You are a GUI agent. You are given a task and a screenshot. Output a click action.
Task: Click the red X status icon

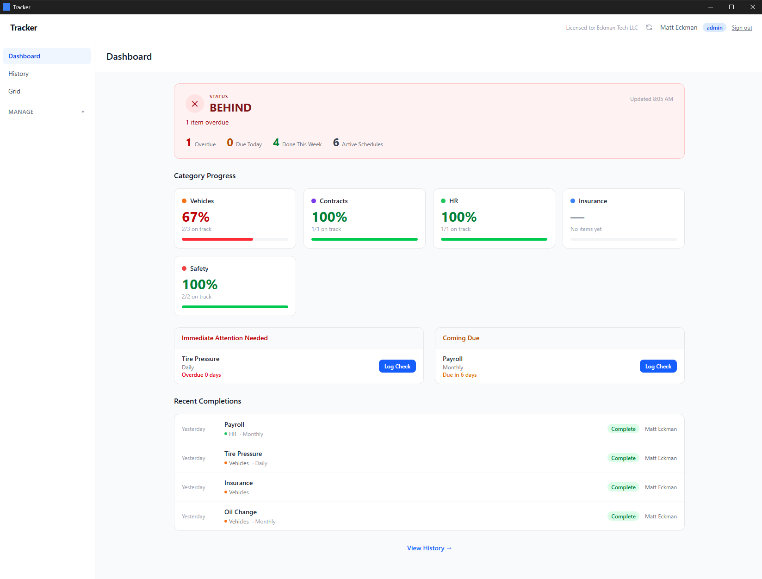[195, 104]
